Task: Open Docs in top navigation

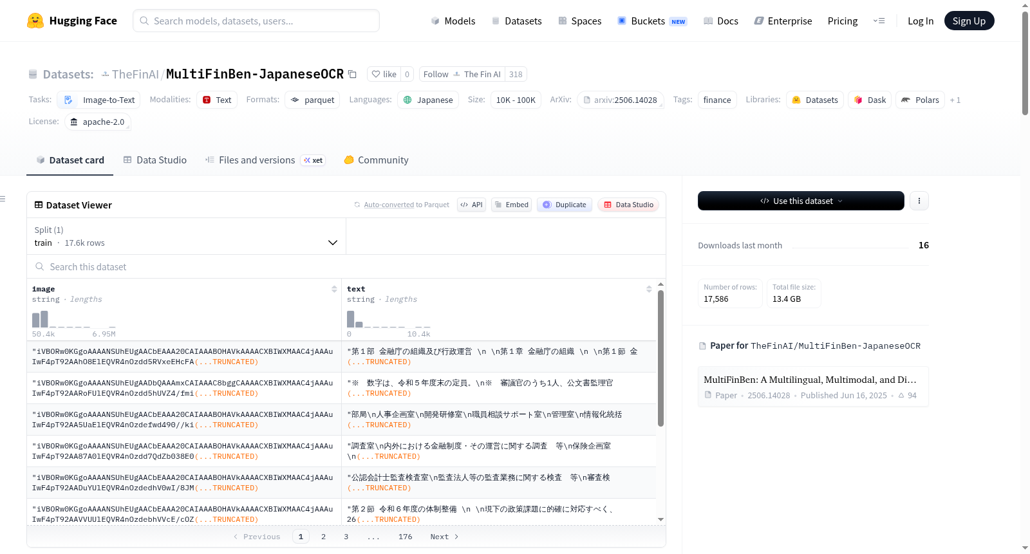Action: pos(720,21)
